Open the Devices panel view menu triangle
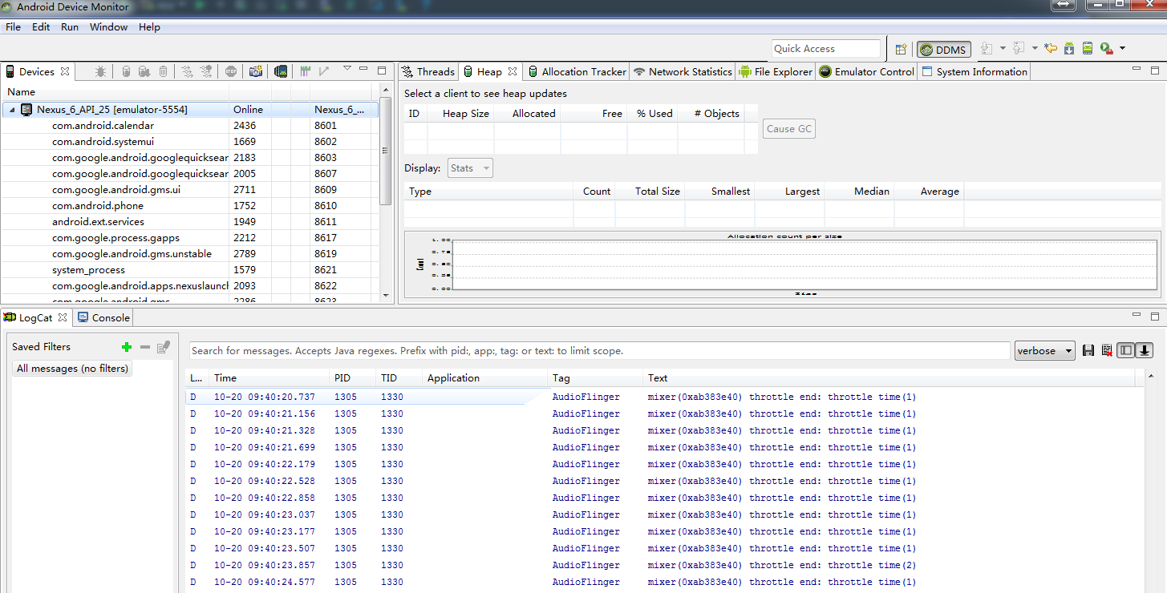Screen dimensions: 1167x593 coord(346,69)
